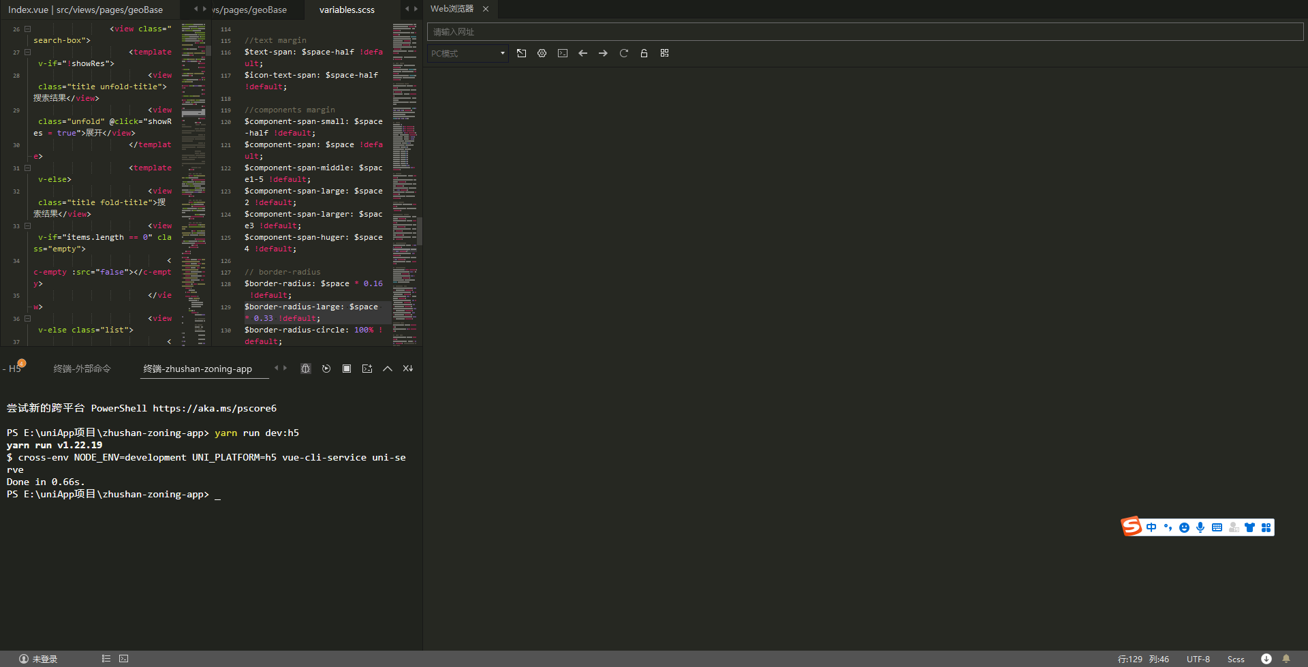Open Sogou account avatar icon
This screenshot has height=667, width=1308.
pos(1234,527)
